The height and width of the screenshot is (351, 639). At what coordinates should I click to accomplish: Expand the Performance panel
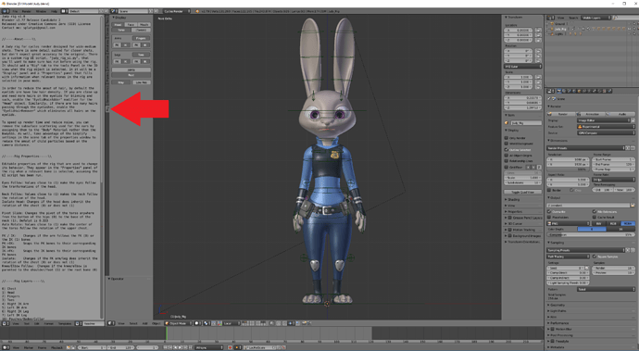(560, 322)
